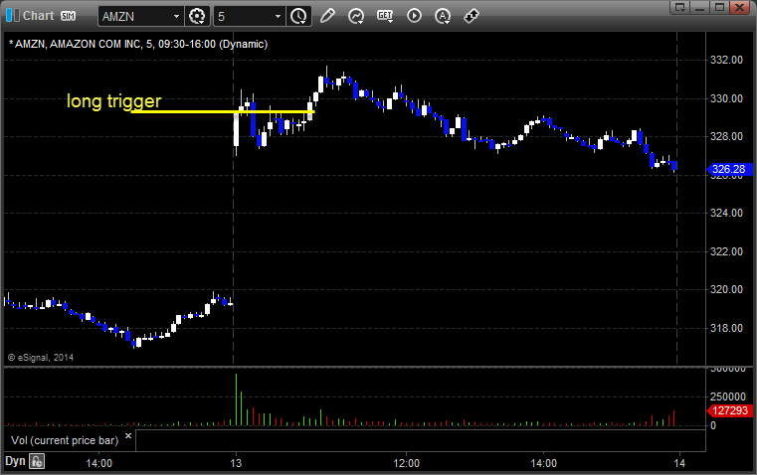Click the 13 date label on time axis
The image size is (757, 475).
tap(236, 463)
